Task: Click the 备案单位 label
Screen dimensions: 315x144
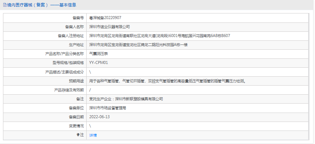Action: click(x=76, y=108)
